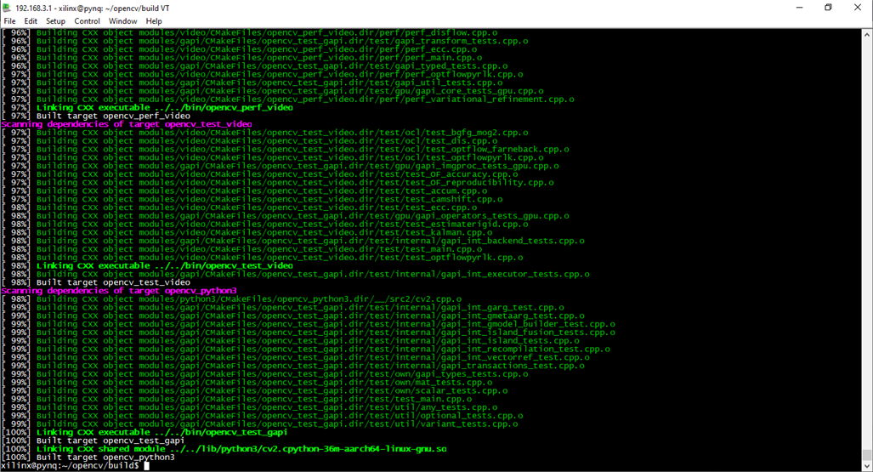The height and width of the screenshot is (472, 873).
Task: Click the xilinx@pynq shell prompt line
Action: [x=75, y=465]
